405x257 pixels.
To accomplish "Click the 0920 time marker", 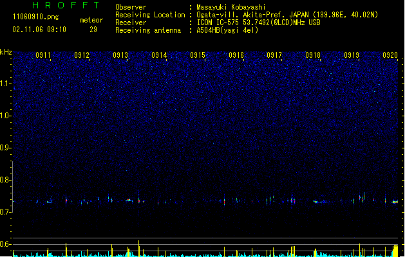I will [x=390, y=55].
